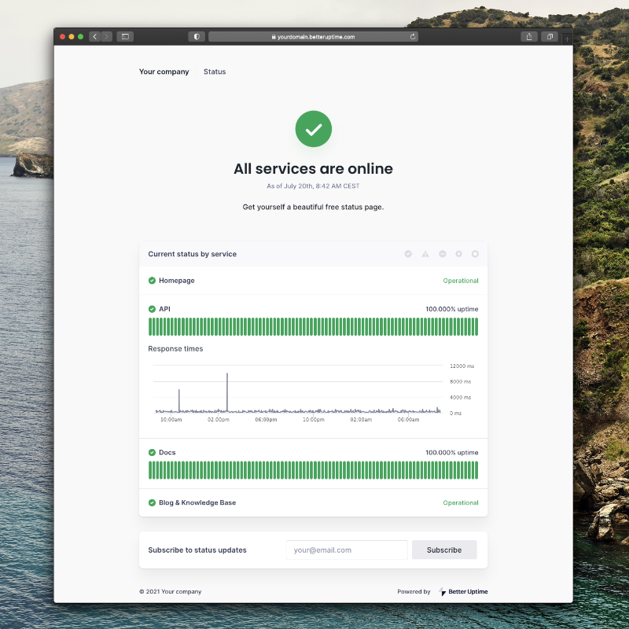Screen dimensions: 629x629
Task: Show the tab overview
Action: click(550, 36)
